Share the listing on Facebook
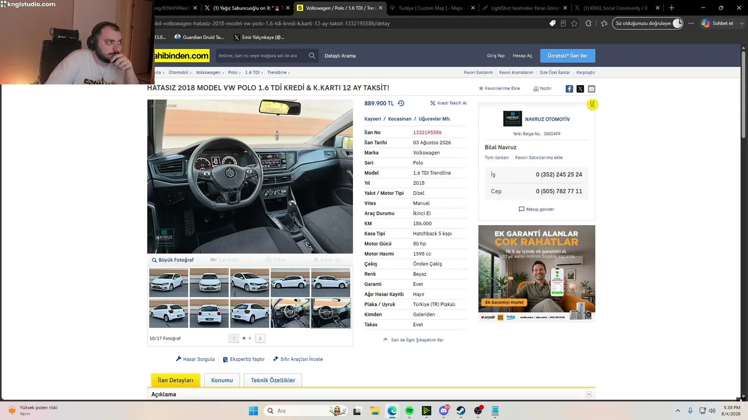 point(569,89)
